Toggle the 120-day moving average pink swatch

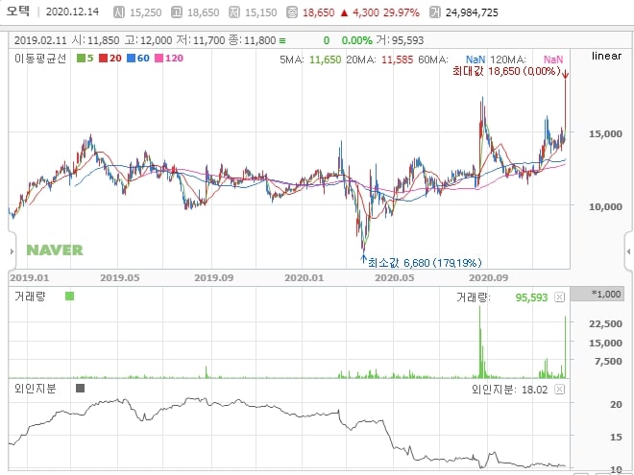[x=159, y=59]
